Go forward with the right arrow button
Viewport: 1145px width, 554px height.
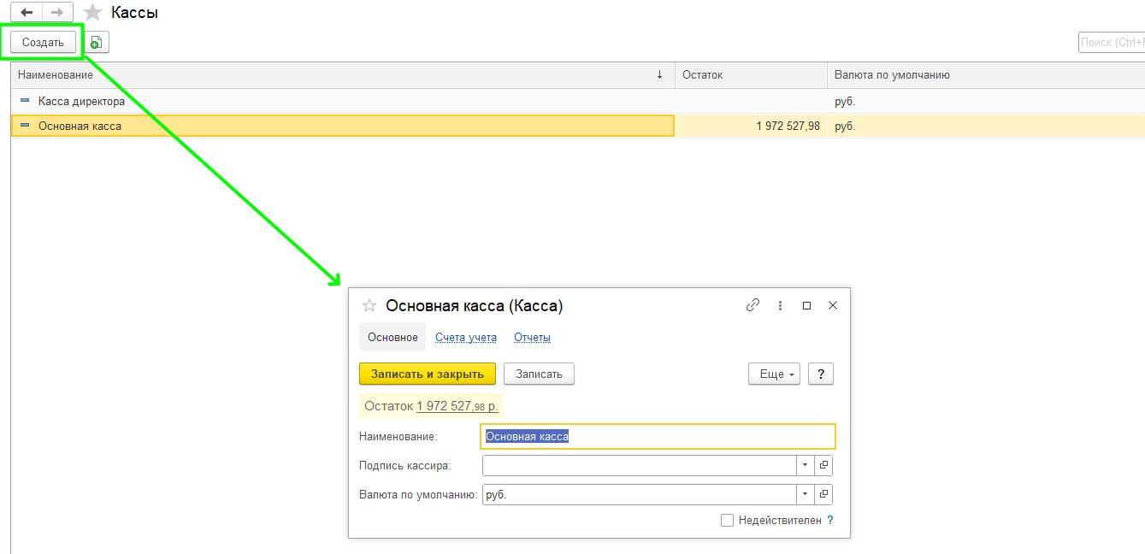57,13
